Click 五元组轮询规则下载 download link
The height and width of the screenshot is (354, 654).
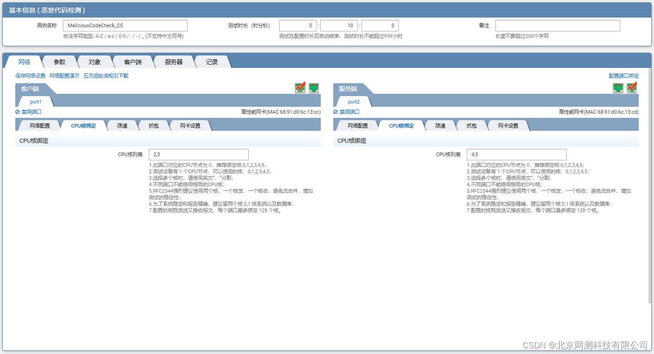[x=106, y=76]
